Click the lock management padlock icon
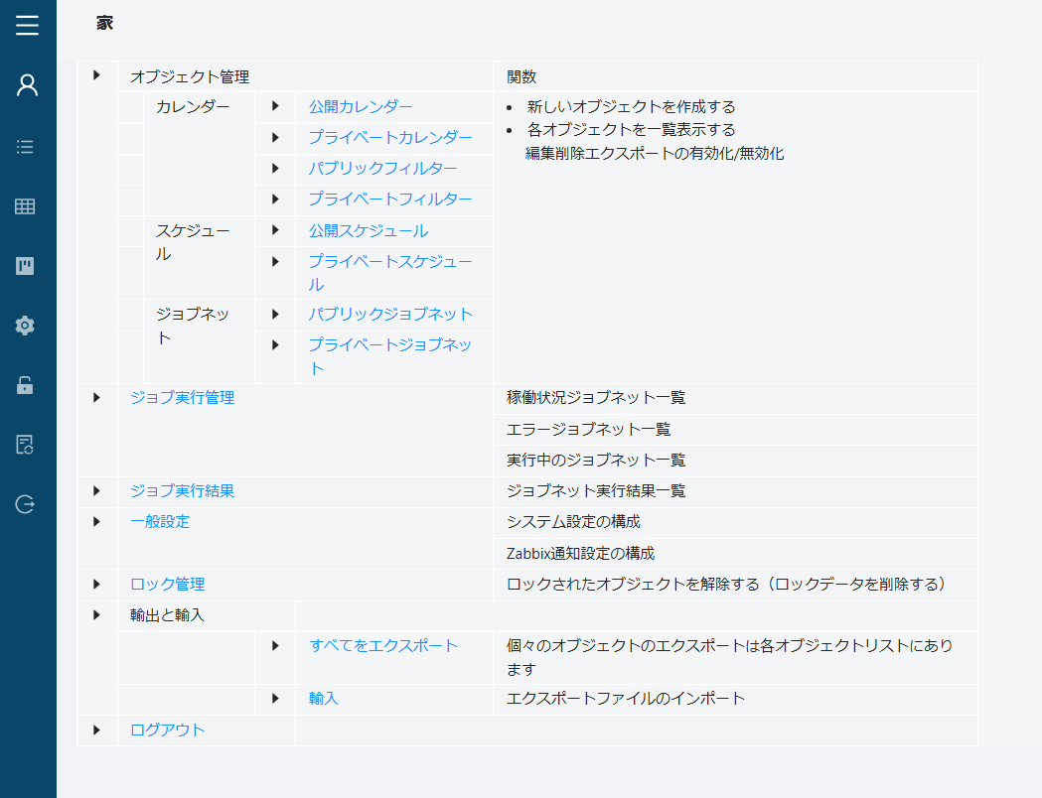Screen dimensions: 1042x798 point(27,385)
